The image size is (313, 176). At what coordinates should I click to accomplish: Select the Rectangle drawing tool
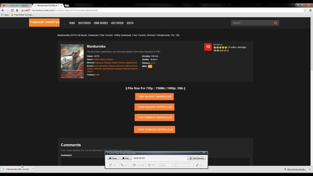click(x=139, y=165)
